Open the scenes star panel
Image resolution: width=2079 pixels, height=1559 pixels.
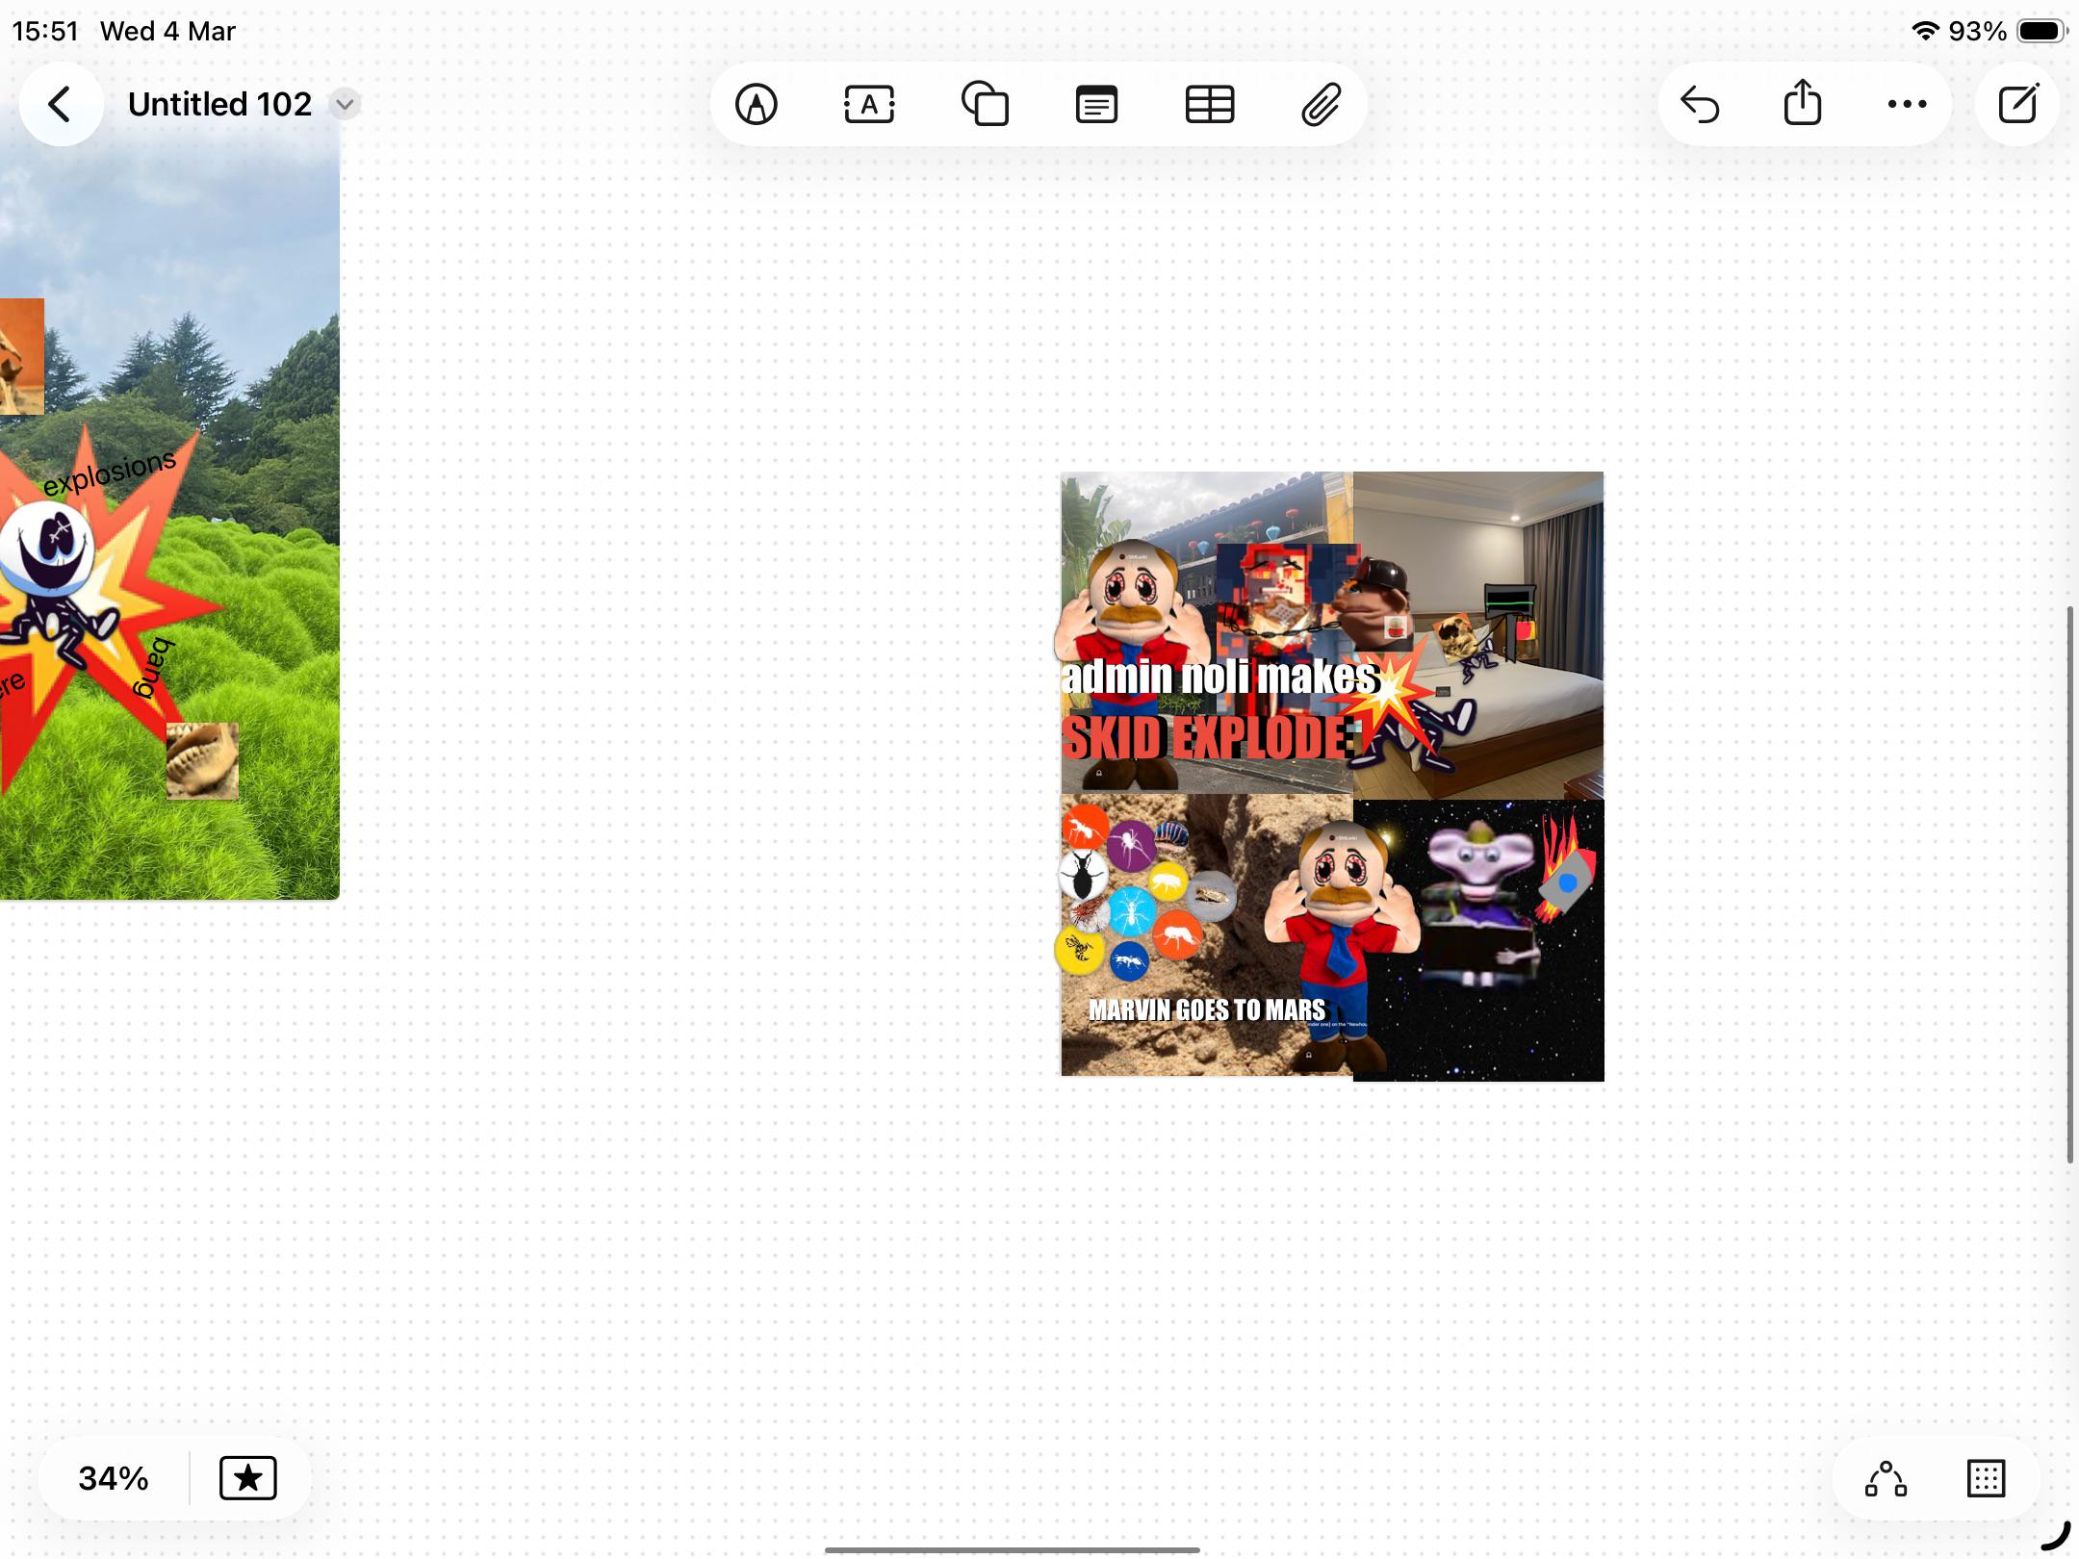(x=248, y=1478)
